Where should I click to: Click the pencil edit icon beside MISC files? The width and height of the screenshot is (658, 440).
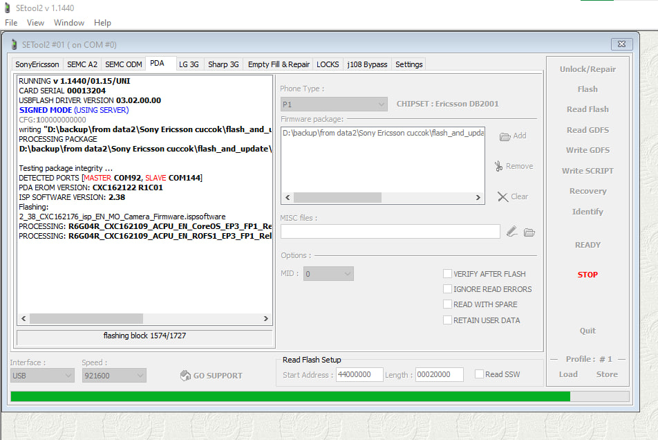point(511,232)
